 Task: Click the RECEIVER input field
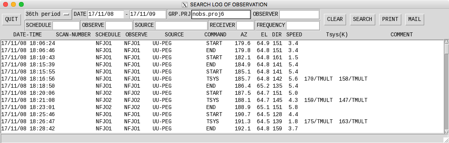[245, 25]
